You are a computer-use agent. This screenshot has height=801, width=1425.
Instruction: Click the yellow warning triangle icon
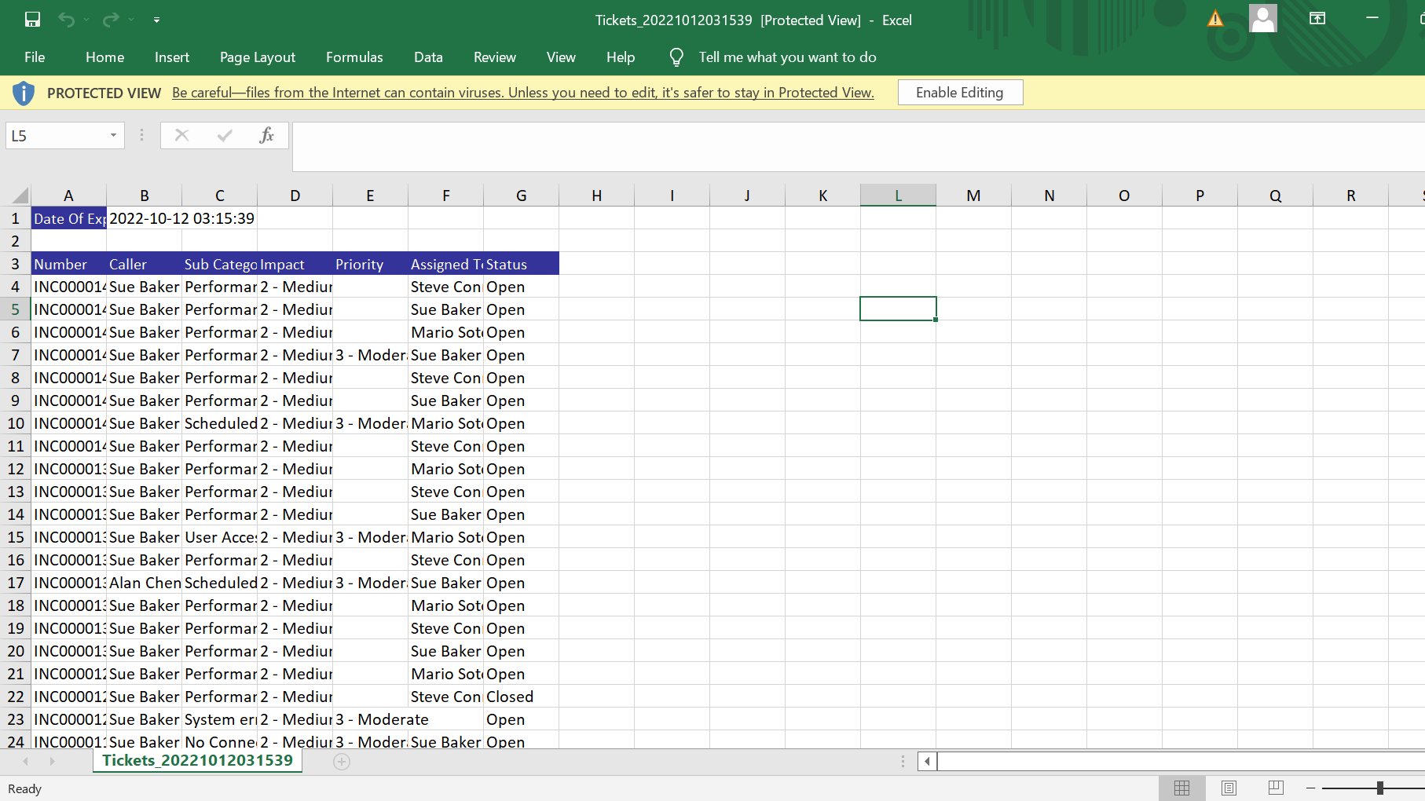(x=1215, y=19)
